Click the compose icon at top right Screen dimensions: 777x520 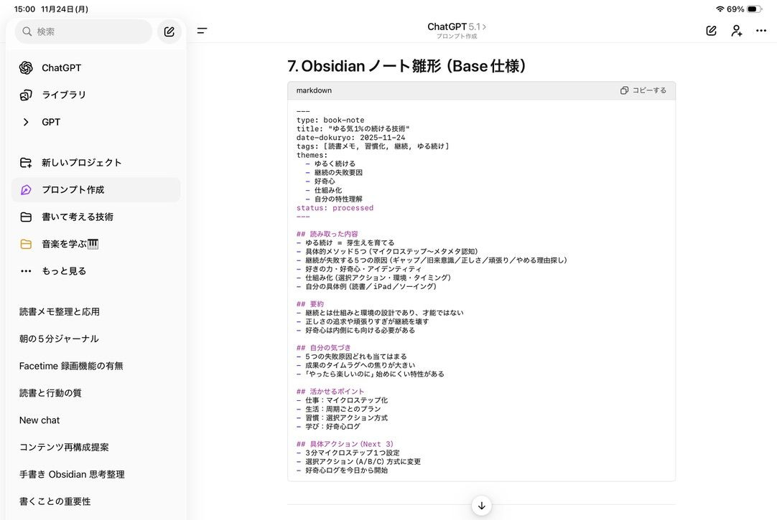[x=711, y=31]
